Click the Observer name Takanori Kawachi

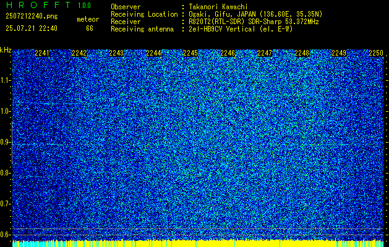pyautogui.click(x=218, y=7)
